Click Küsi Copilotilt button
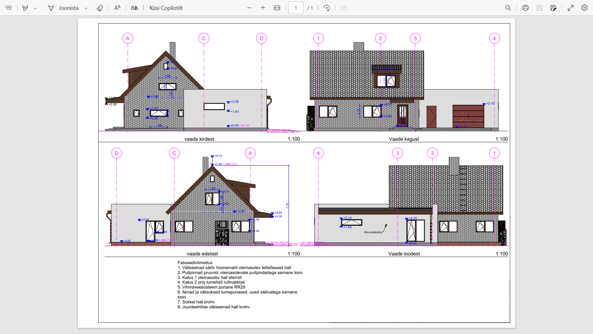The height and width of the screenshot is (334, 593). click(166, 8)
